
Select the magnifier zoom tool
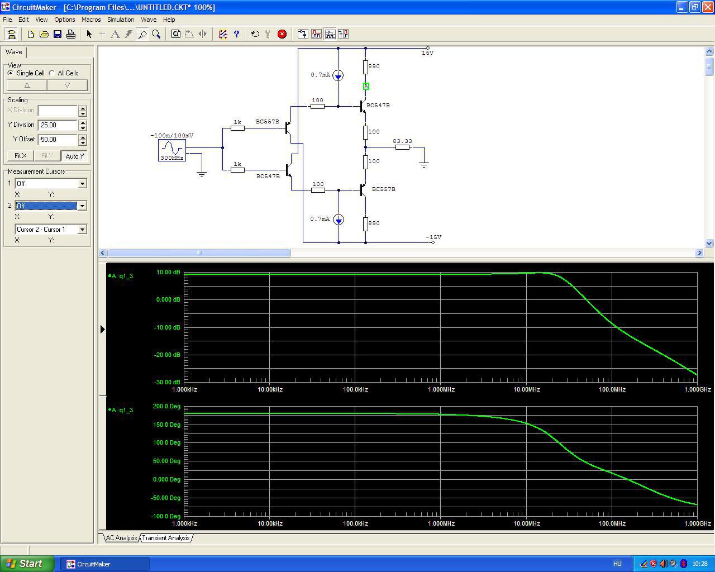point(156,34)
